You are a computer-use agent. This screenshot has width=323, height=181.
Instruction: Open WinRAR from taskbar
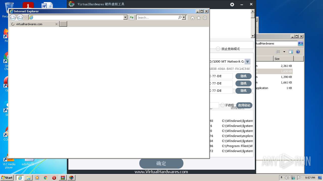(63, 178)
